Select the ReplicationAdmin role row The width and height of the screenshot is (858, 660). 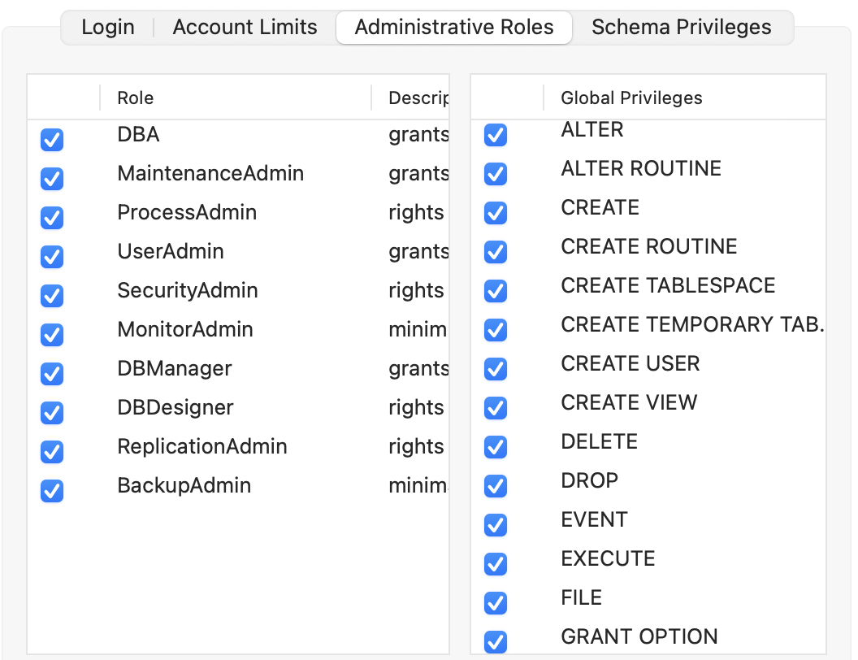point(202,446)
